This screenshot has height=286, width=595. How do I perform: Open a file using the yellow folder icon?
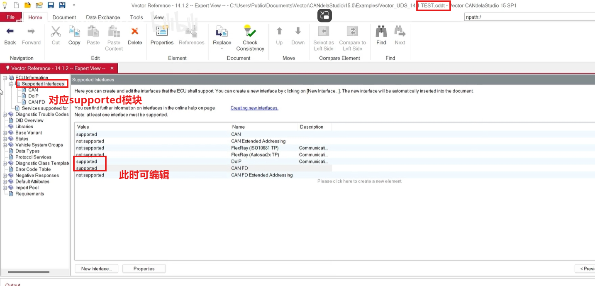click(28, 5)
